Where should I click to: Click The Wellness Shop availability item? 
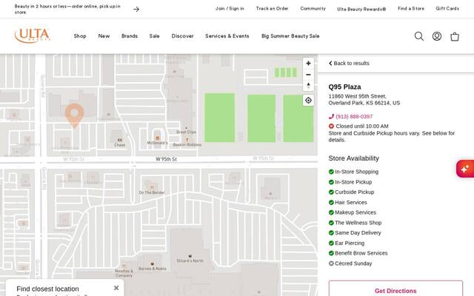(355, 223)
